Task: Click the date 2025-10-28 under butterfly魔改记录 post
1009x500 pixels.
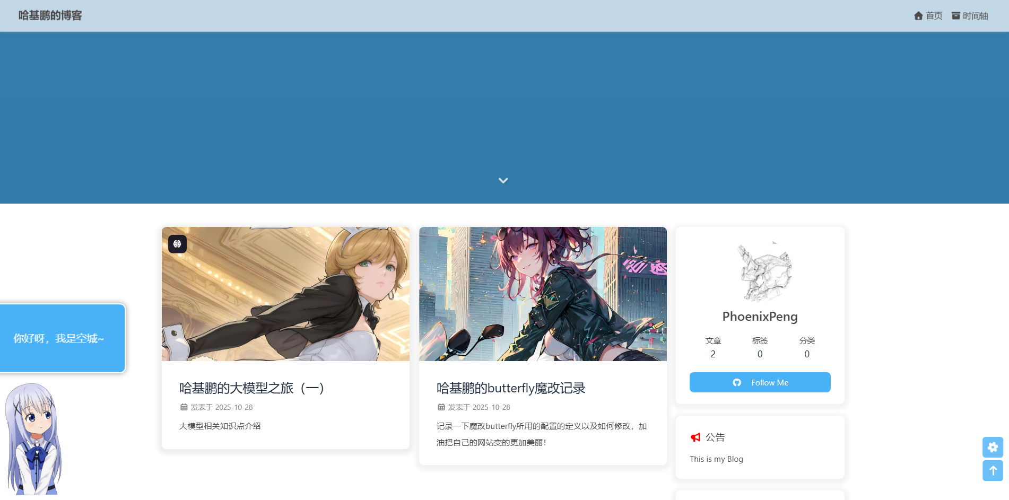Action: [491, 407]
